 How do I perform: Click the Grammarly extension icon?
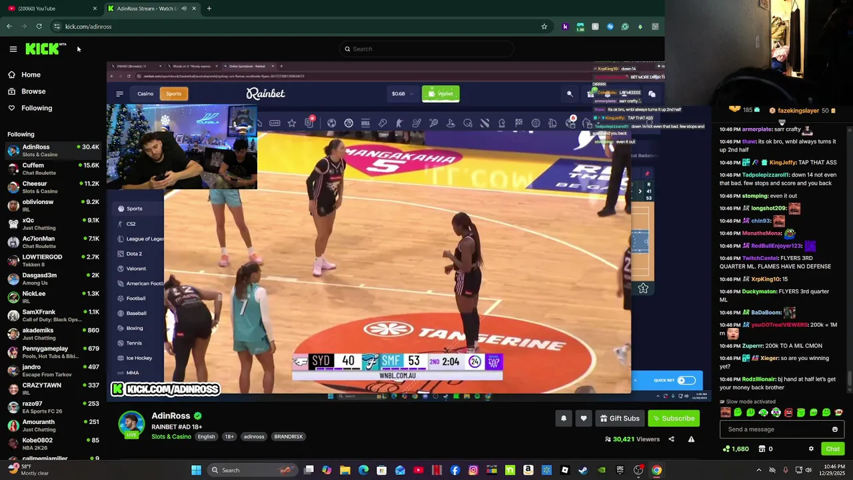[x=625, y=27]
